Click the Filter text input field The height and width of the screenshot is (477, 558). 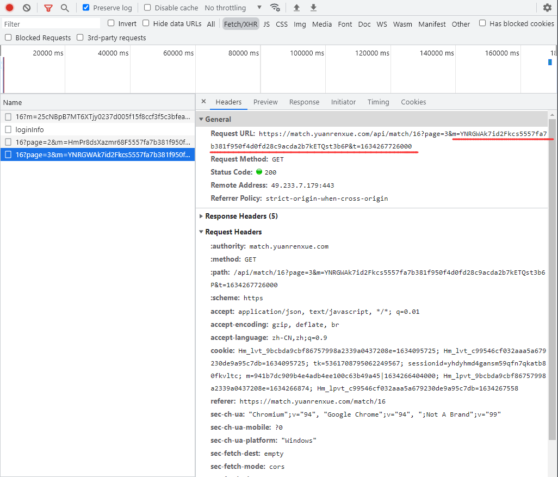tap(51, 24)
